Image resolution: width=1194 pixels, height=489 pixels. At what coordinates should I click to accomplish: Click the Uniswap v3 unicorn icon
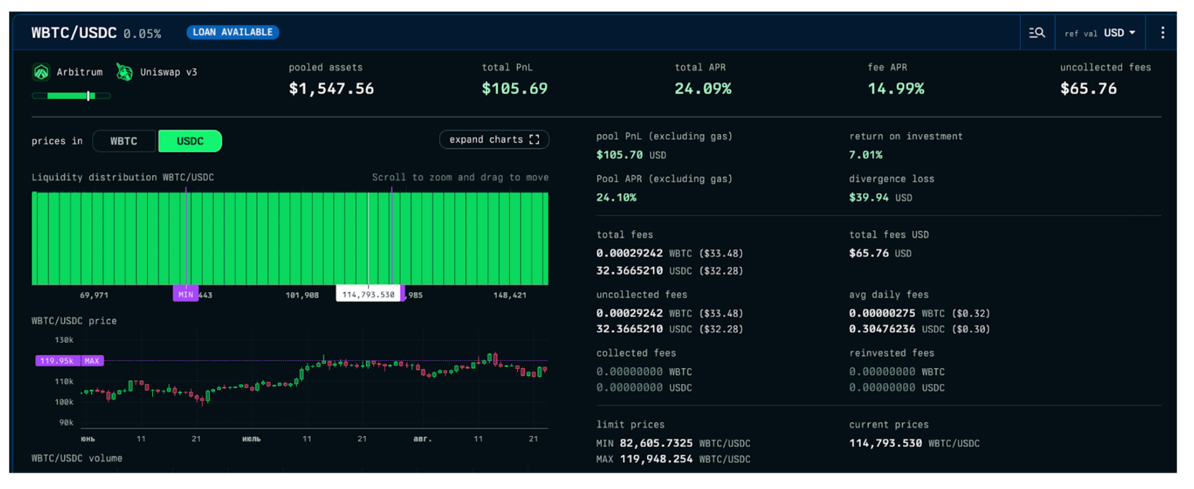click(x=124, y=72)
